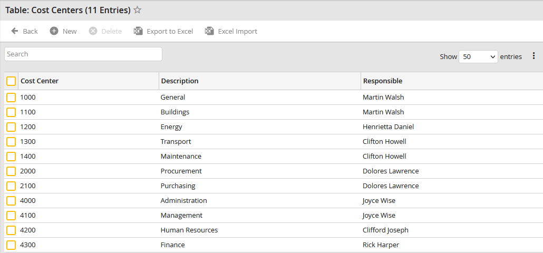543x253 pixels.
Task: Click Export to Excel label
Action: tap(170, 31)
